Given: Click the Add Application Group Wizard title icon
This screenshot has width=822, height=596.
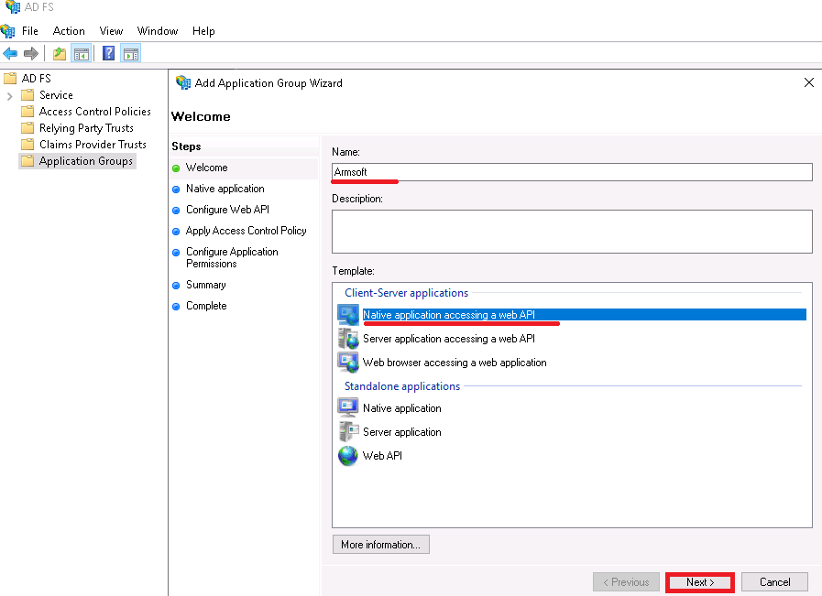Looking at the screenshot, I should 183,82.
